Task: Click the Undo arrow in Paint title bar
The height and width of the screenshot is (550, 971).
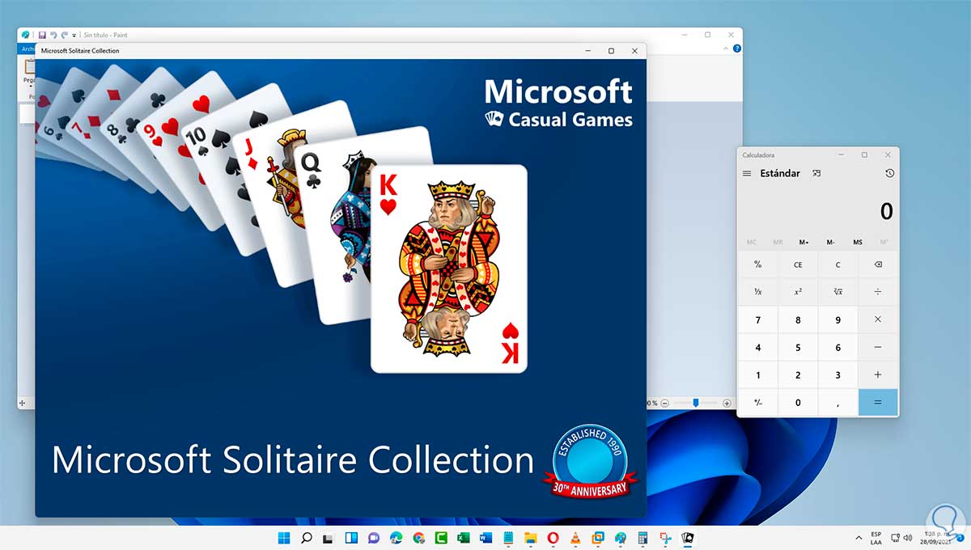Action: (53, 36)
